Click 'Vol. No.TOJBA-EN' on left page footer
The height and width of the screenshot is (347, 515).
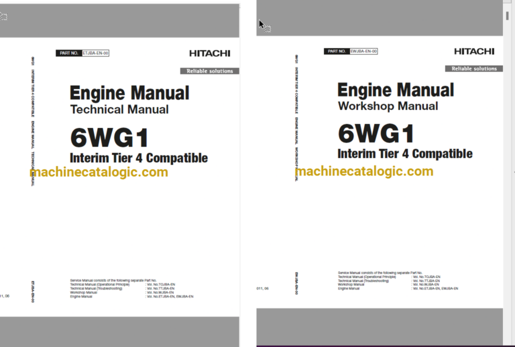pos(161,285)
